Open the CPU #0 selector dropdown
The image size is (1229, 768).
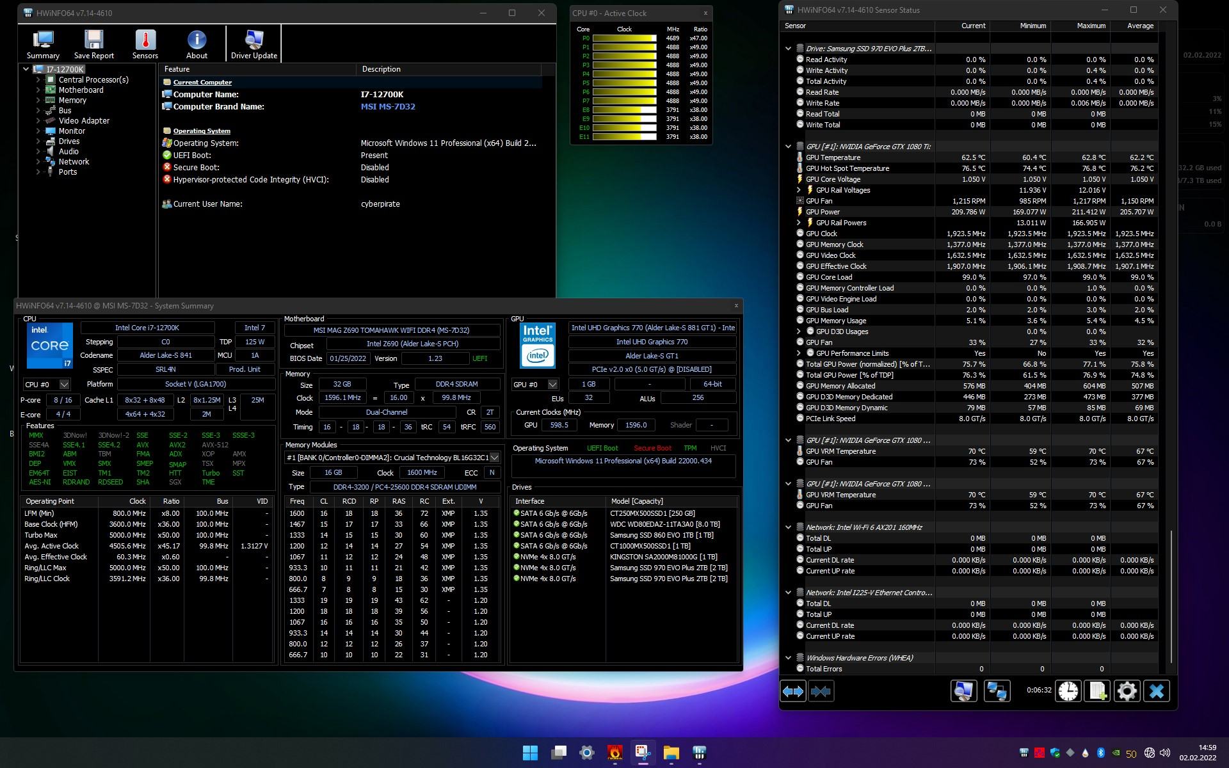tap(64, 385)
